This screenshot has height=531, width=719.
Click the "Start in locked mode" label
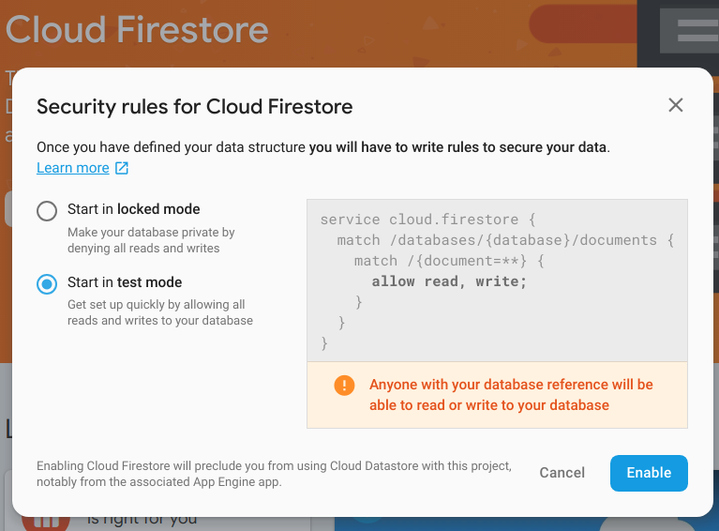pyautogui.click(x=133, y=209)
